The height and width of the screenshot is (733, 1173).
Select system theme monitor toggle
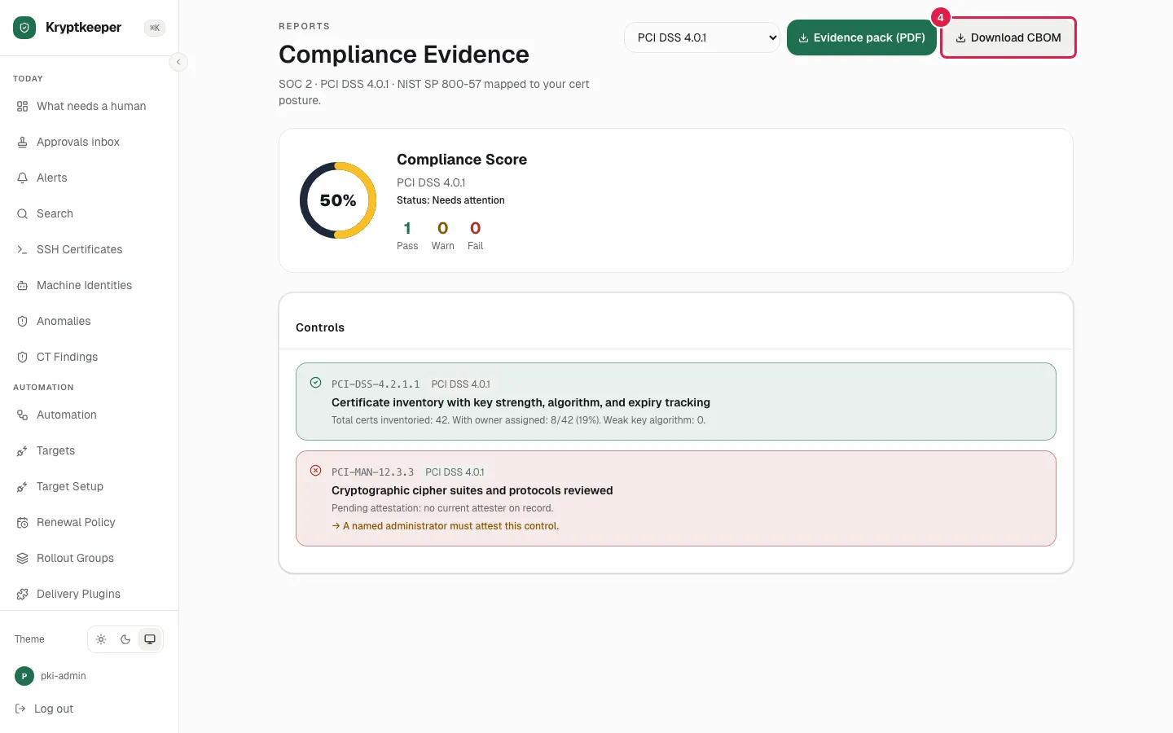150,639
